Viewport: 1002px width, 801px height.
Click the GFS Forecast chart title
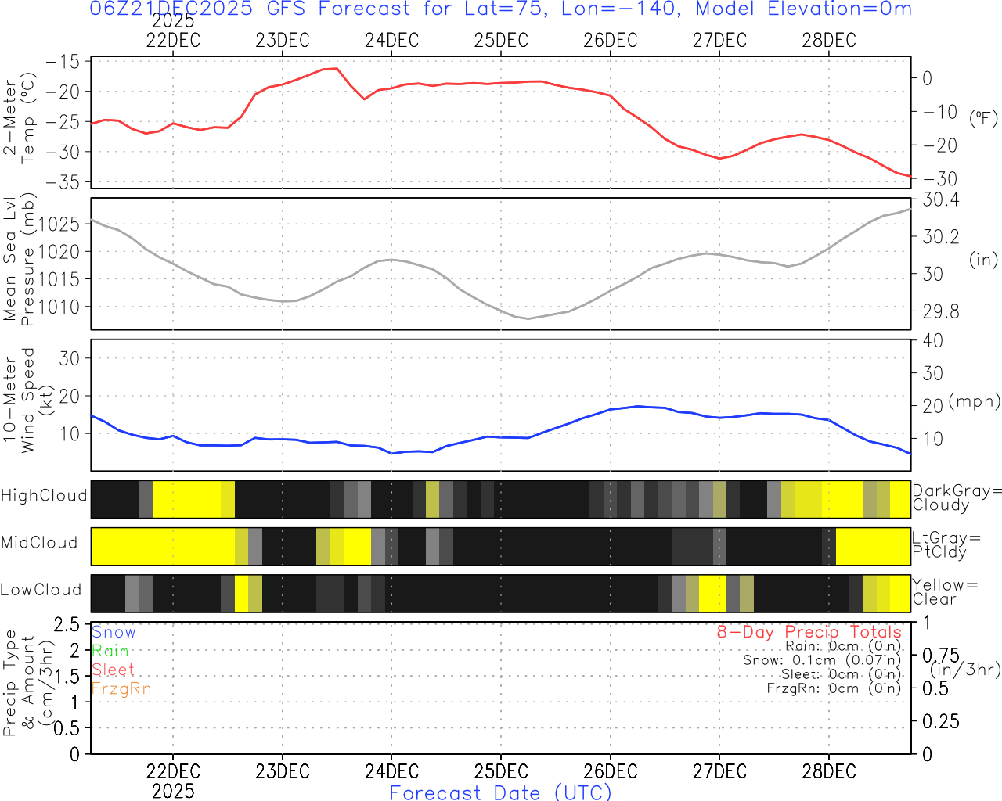point(501,9)
